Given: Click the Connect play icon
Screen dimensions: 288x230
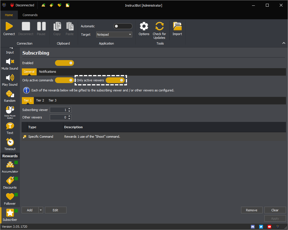Looking at the screenshot, I should pos(9,26).
